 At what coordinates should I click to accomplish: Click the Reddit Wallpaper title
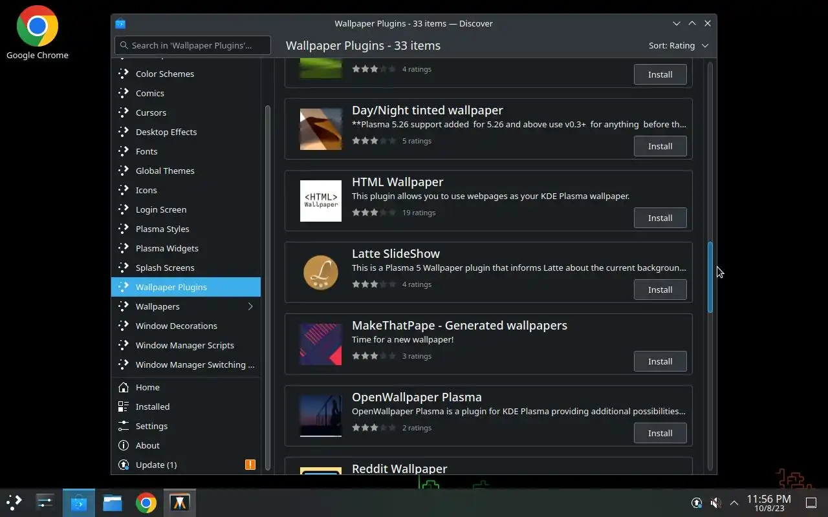[399, 469]
